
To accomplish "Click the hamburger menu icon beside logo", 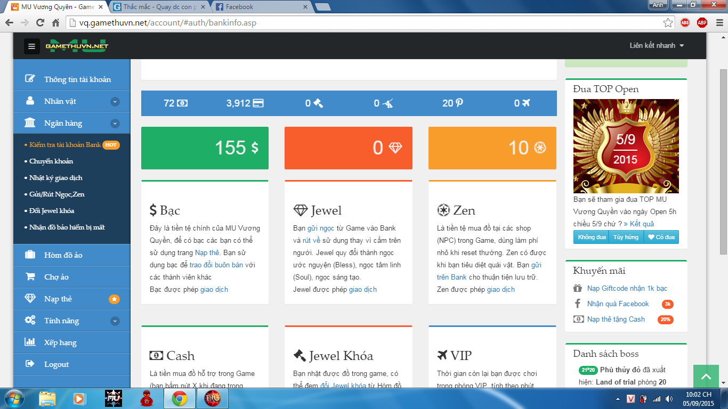I will 32,46.
